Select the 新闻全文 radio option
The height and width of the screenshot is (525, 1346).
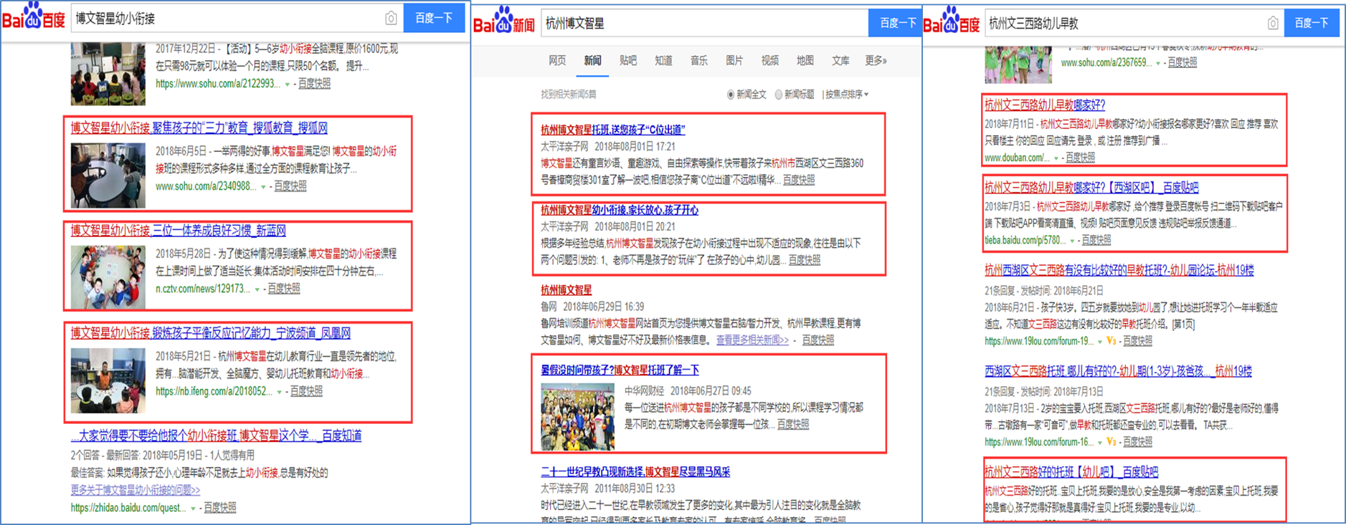731,95
